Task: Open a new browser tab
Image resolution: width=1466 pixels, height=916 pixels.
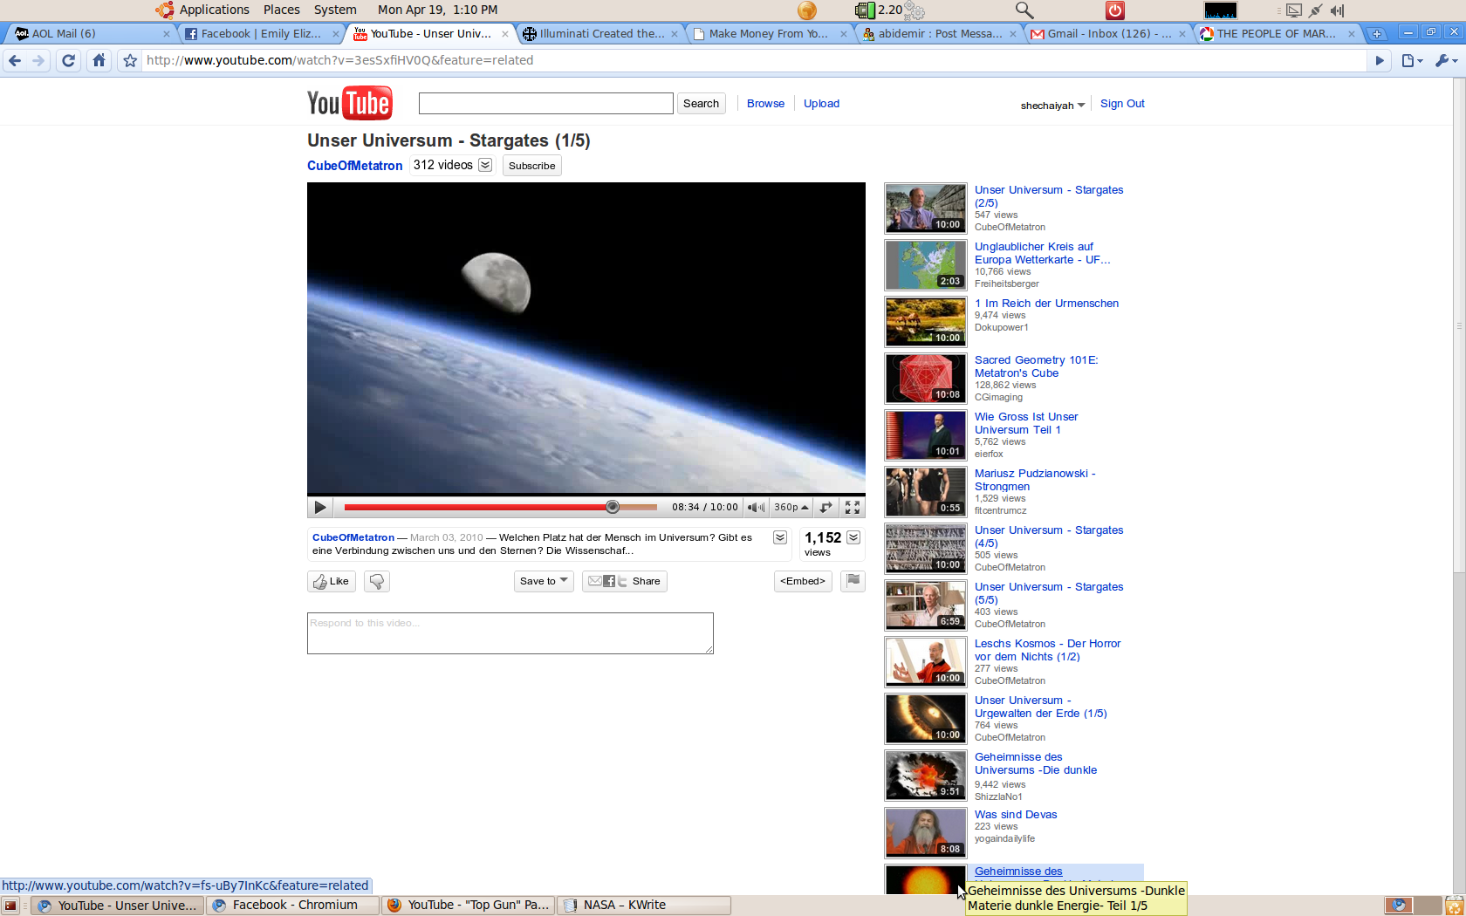Action: 1377,34
